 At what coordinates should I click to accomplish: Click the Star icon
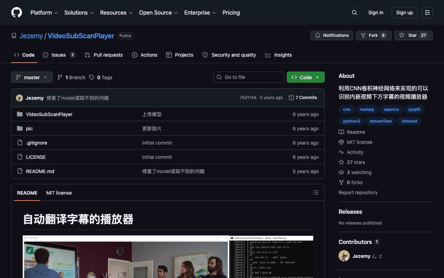pos(402,35)
